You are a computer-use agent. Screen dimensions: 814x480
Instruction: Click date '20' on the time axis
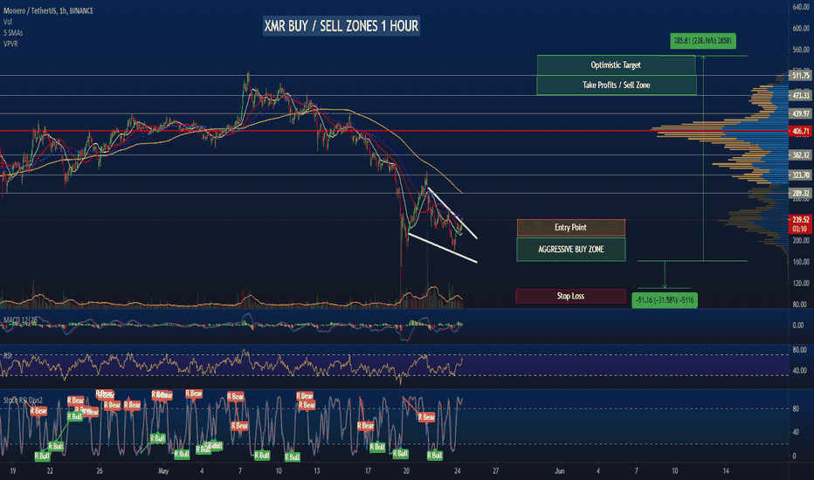click(x=406, y=471)
